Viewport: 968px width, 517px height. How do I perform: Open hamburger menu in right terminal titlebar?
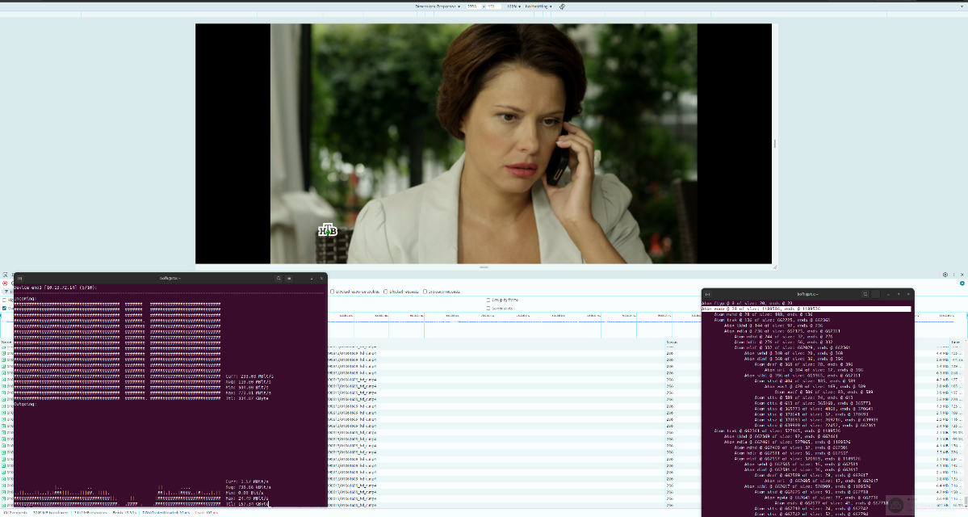tap(875, 294)
